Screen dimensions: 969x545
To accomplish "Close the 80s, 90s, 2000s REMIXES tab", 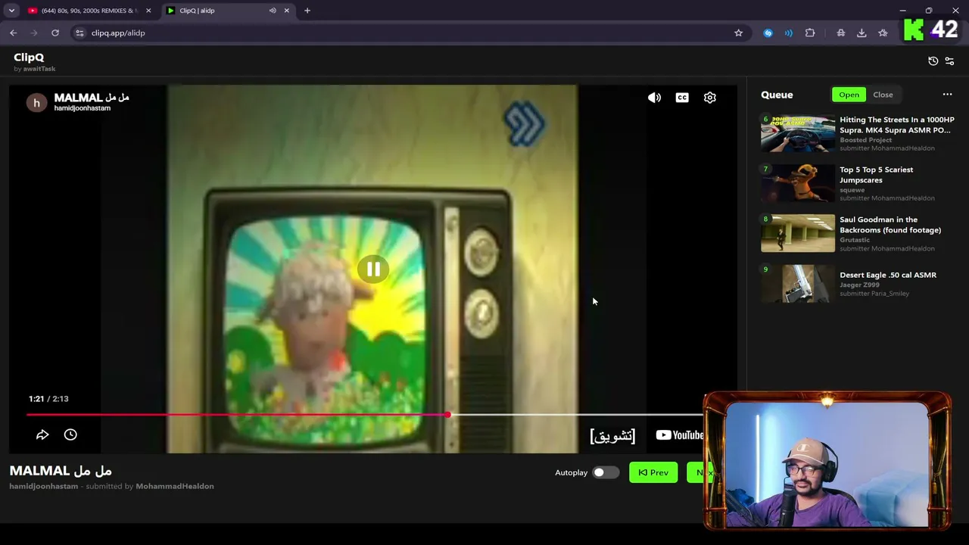I will pos(148,11).
